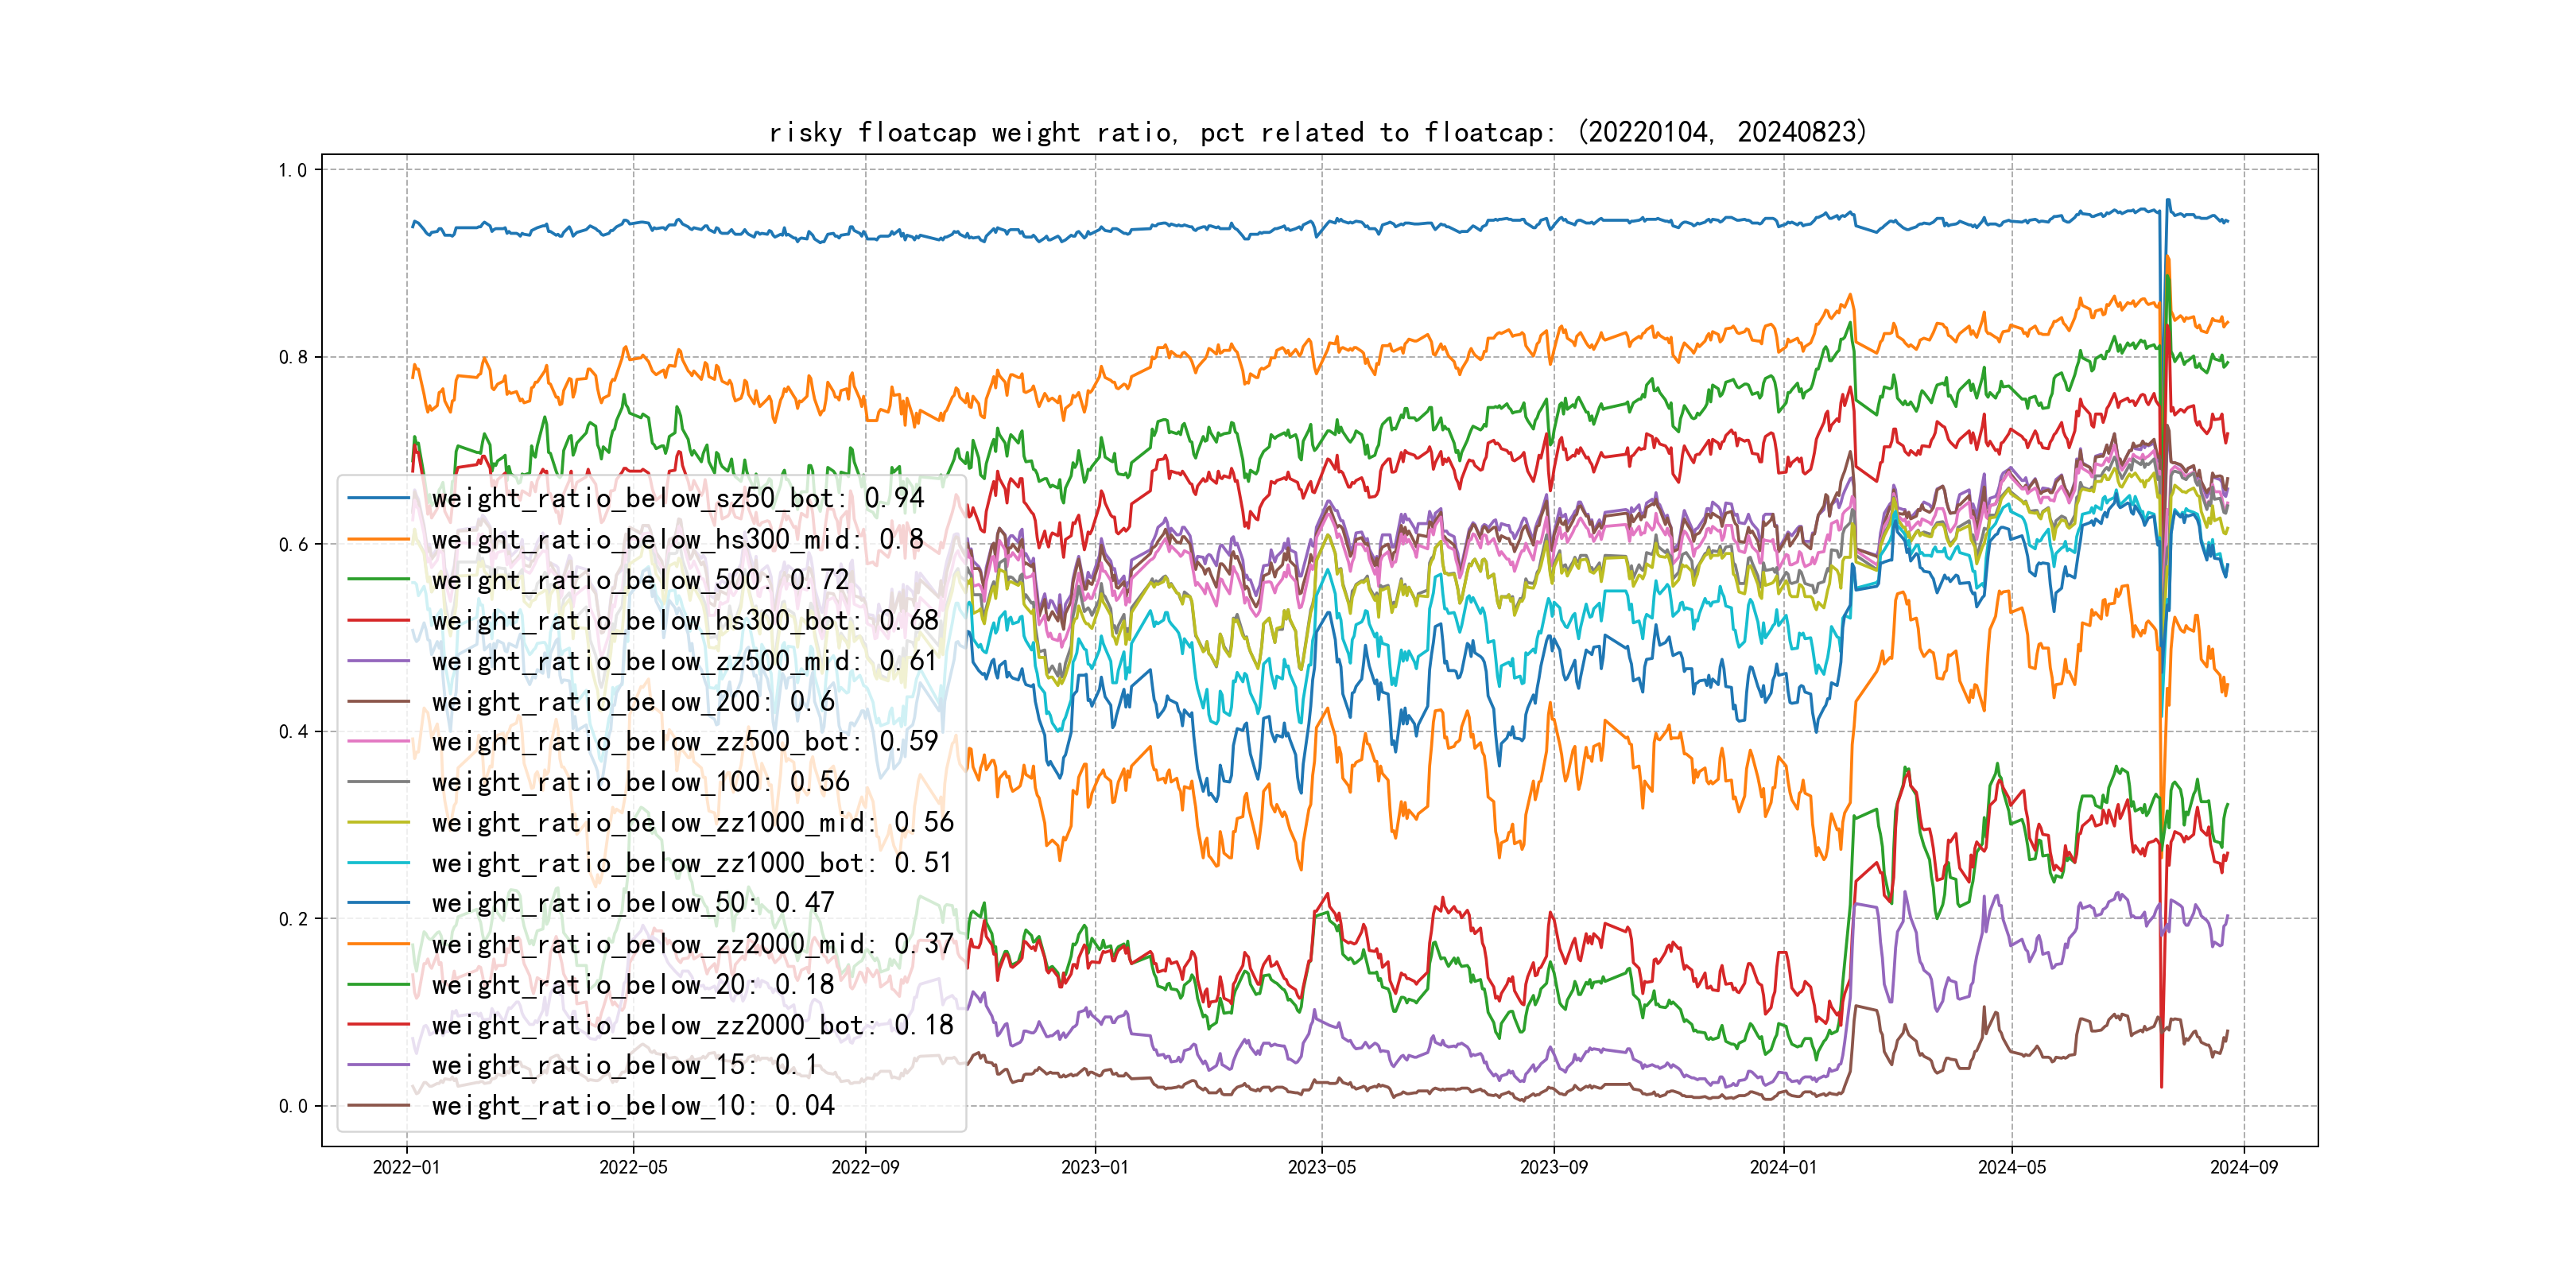Select legend entry weight_ratio_below_zz2000_mid
Viewport: 2576px width, 1288px height.
point(692,944)
